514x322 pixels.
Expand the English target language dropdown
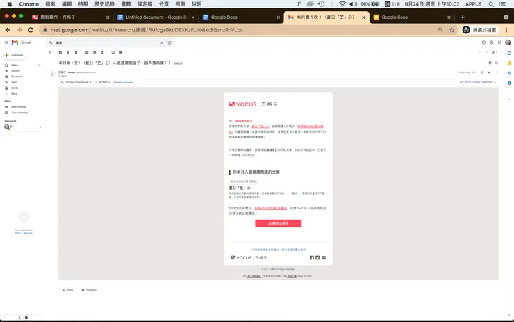pyautogui.click(x=105, y=82)
